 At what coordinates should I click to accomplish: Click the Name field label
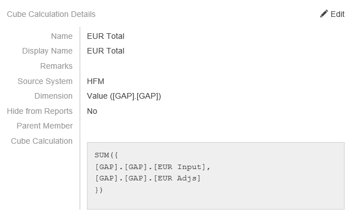pyautogui.click(x=61, y=36)
